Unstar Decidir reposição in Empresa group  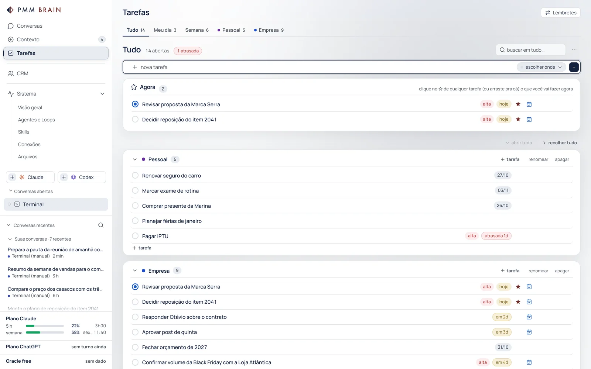[518, 302]
